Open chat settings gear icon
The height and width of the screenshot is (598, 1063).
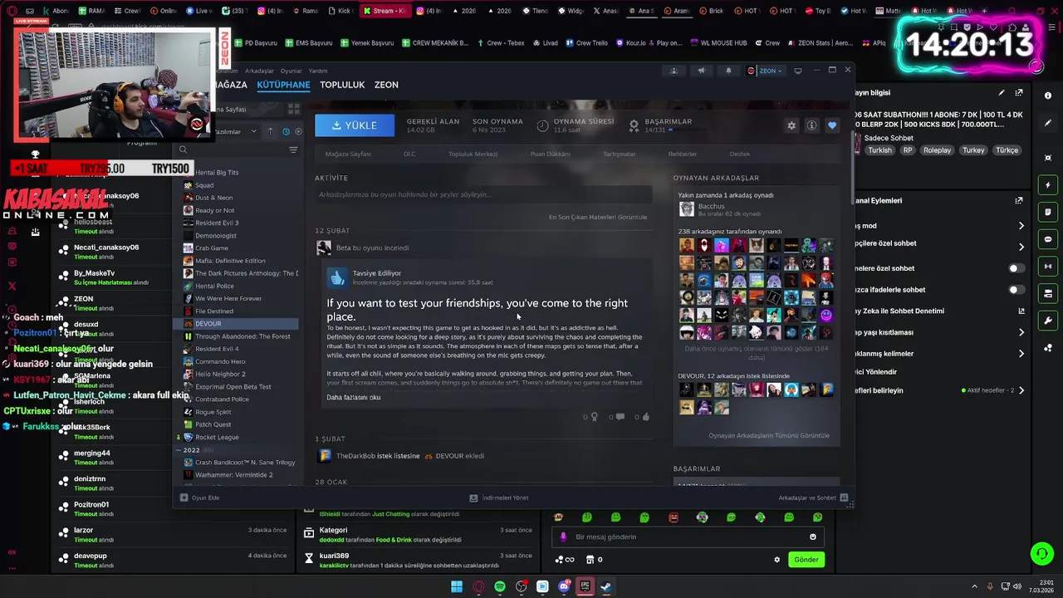(x=777, y=560)
